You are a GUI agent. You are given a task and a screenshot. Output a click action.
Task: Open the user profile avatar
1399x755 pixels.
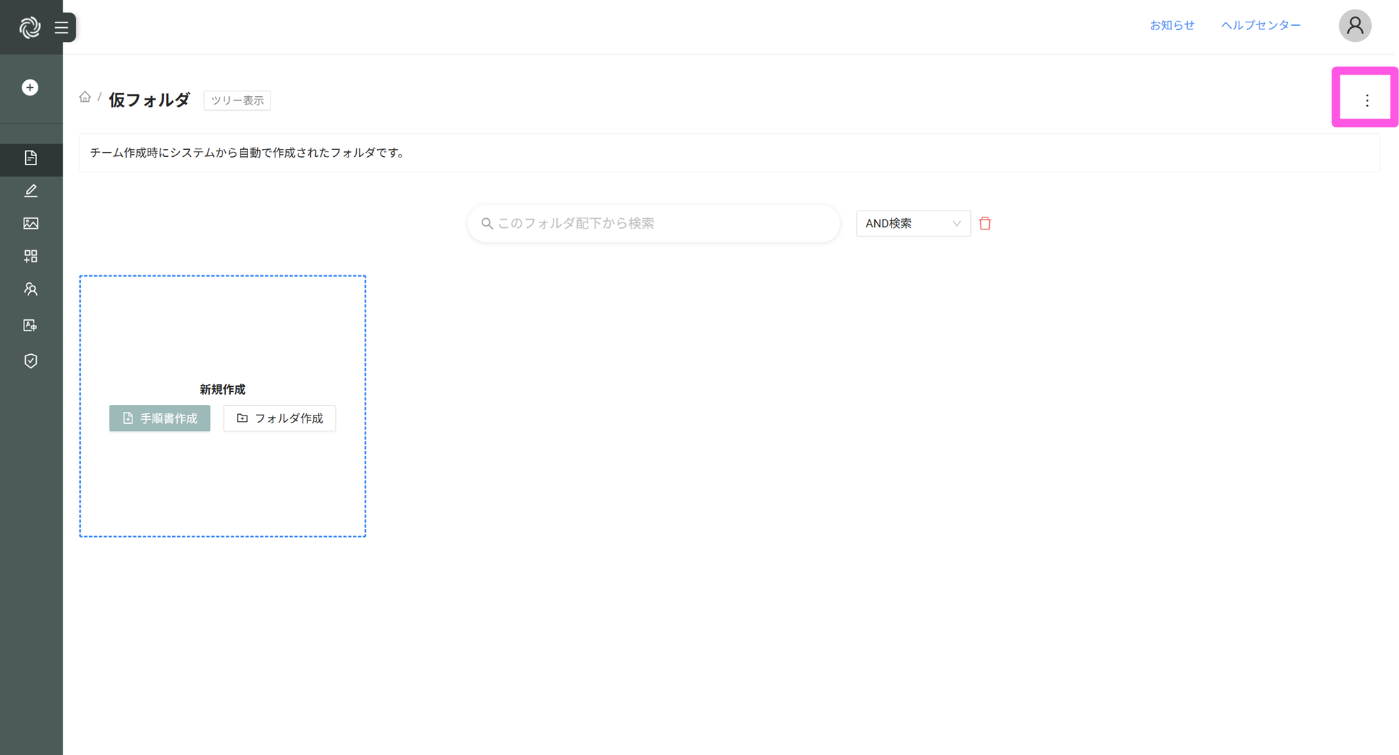tap(1354, 26)
